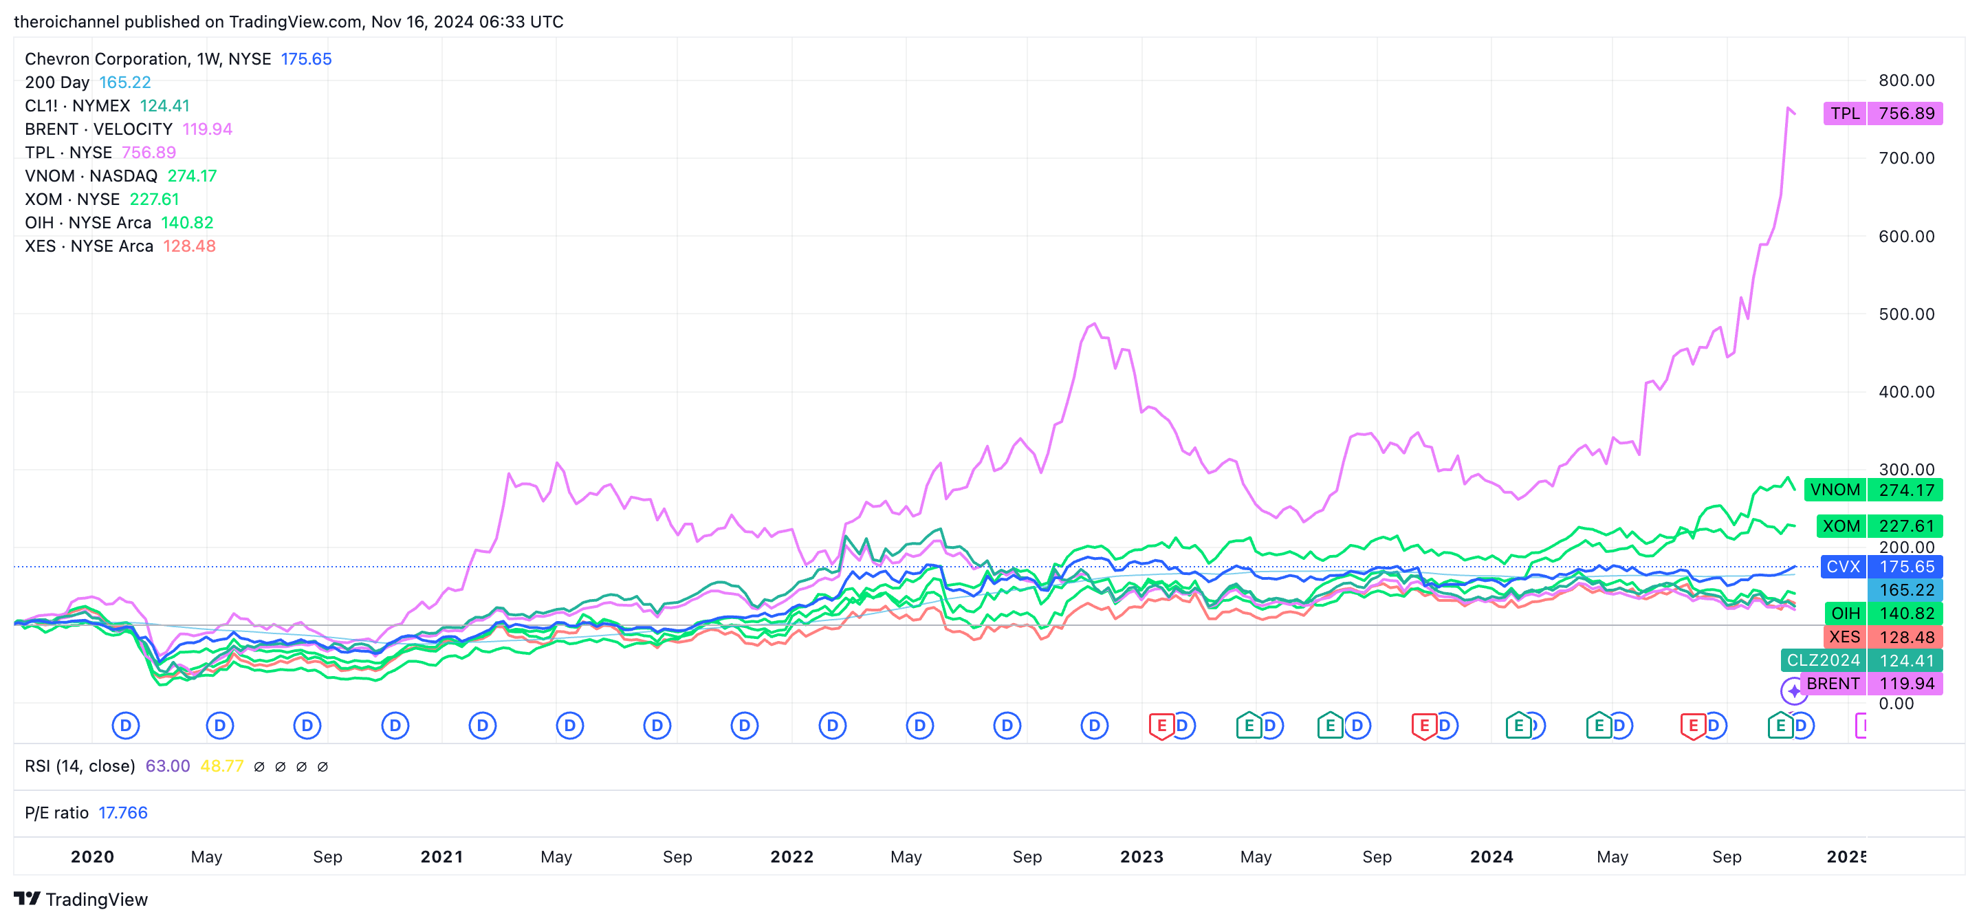Click the CLZ2024 price flag on right axis
The image size is (1979, 923).
[x=1826, y=660]
